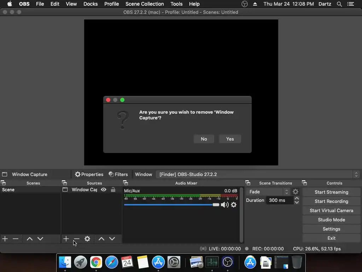The height and width of the screenshot is (272, 362).
Task: Open the Fade transition dropdown
Action: pyautogui.click(x=268, y=192)
